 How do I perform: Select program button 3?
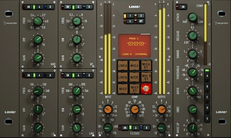141,16
